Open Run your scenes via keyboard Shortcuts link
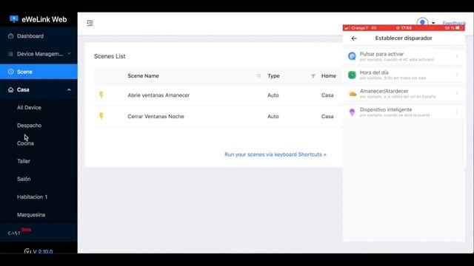The width and height of the screenshot is (474, 266). 276,154
